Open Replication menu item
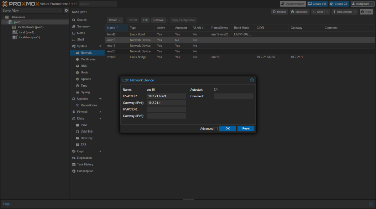The image size is (376, 209). click(x=87, y=158)
